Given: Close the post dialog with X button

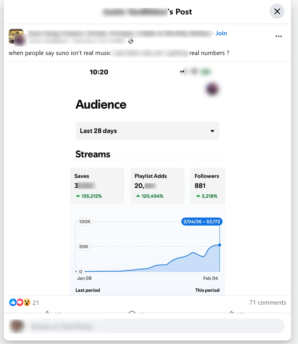Looking at the screenshot, I should 277,11.
